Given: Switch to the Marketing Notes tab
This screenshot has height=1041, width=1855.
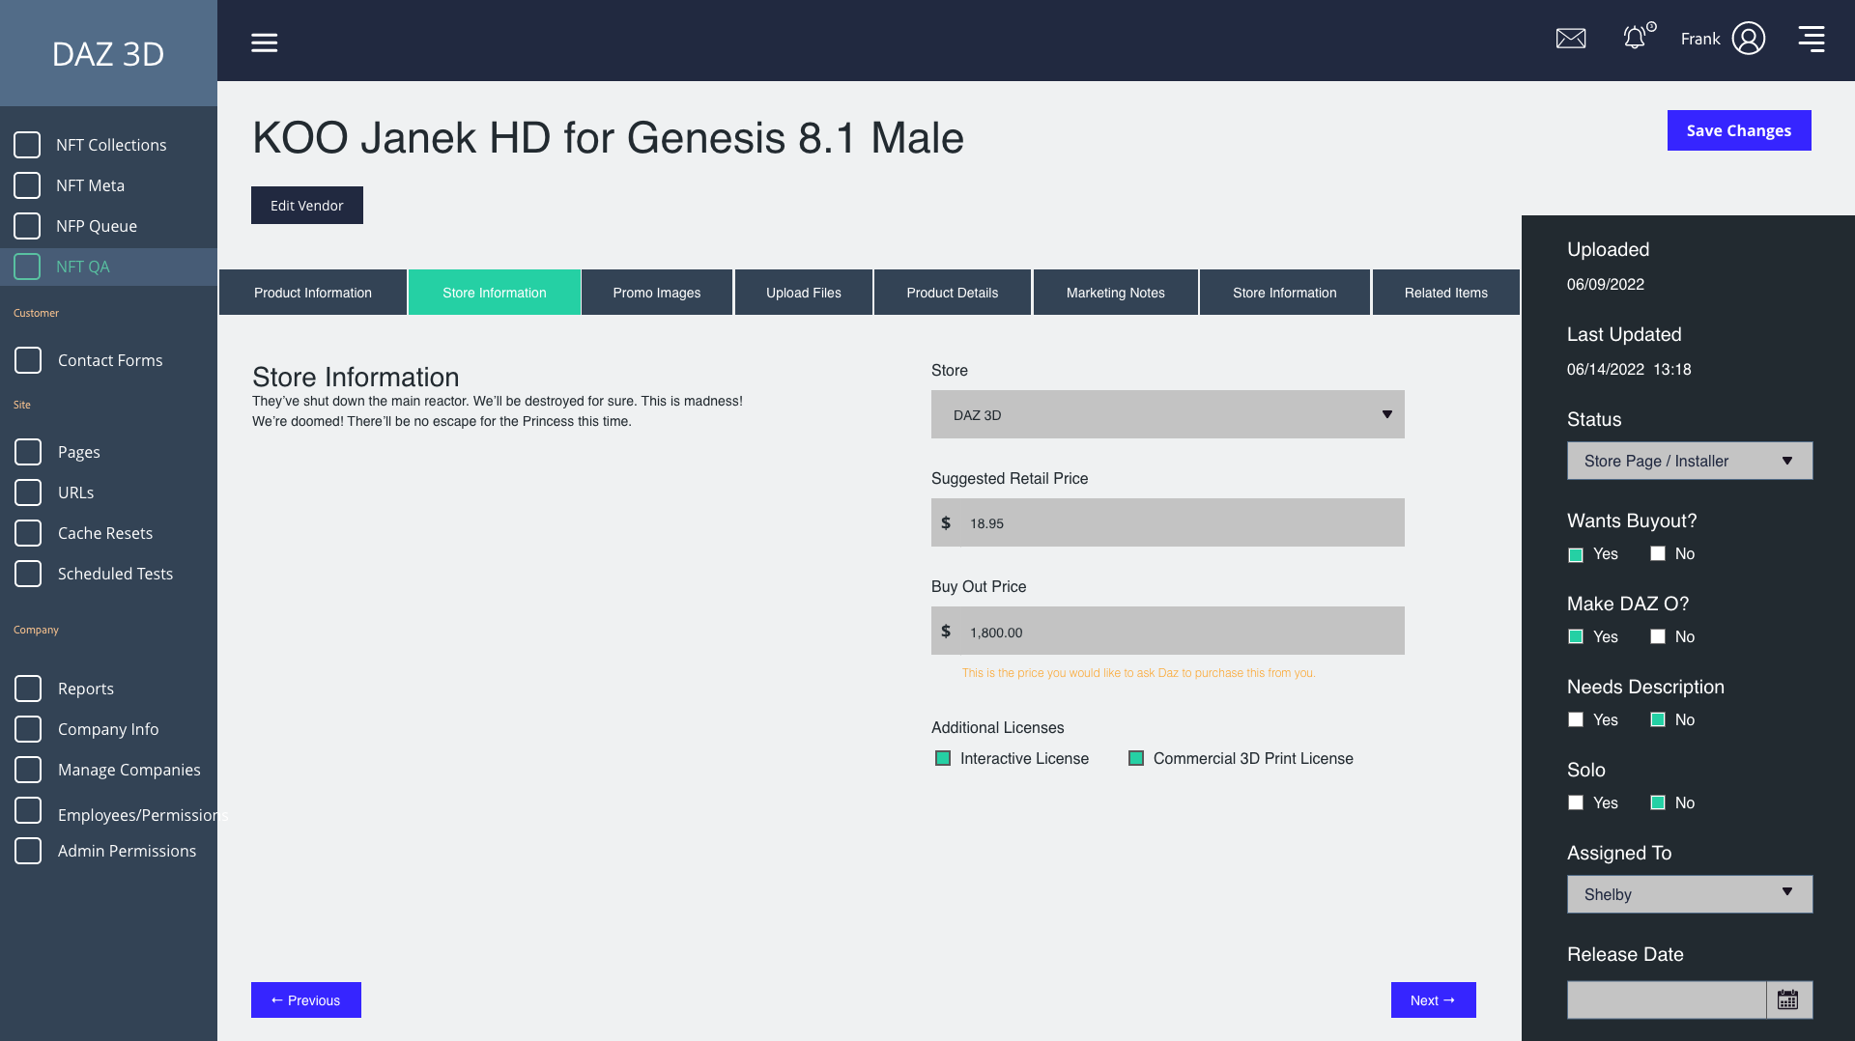Looking at the screenshot, I should click(x=1116, y=293).
